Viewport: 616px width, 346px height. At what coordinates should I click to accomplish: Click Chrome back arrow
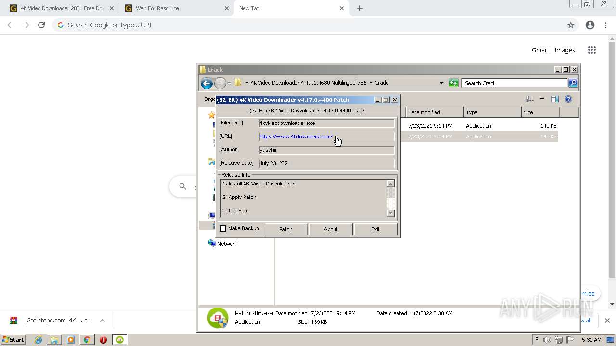click(11, 25)
